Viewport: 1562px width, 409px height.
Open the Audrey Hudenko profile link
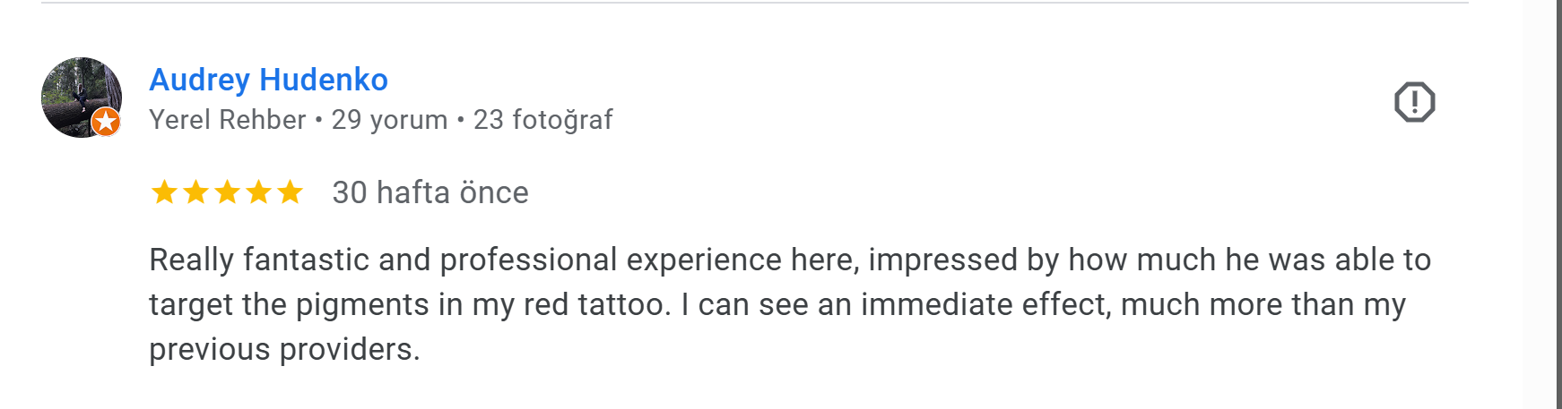click(268, 80)
